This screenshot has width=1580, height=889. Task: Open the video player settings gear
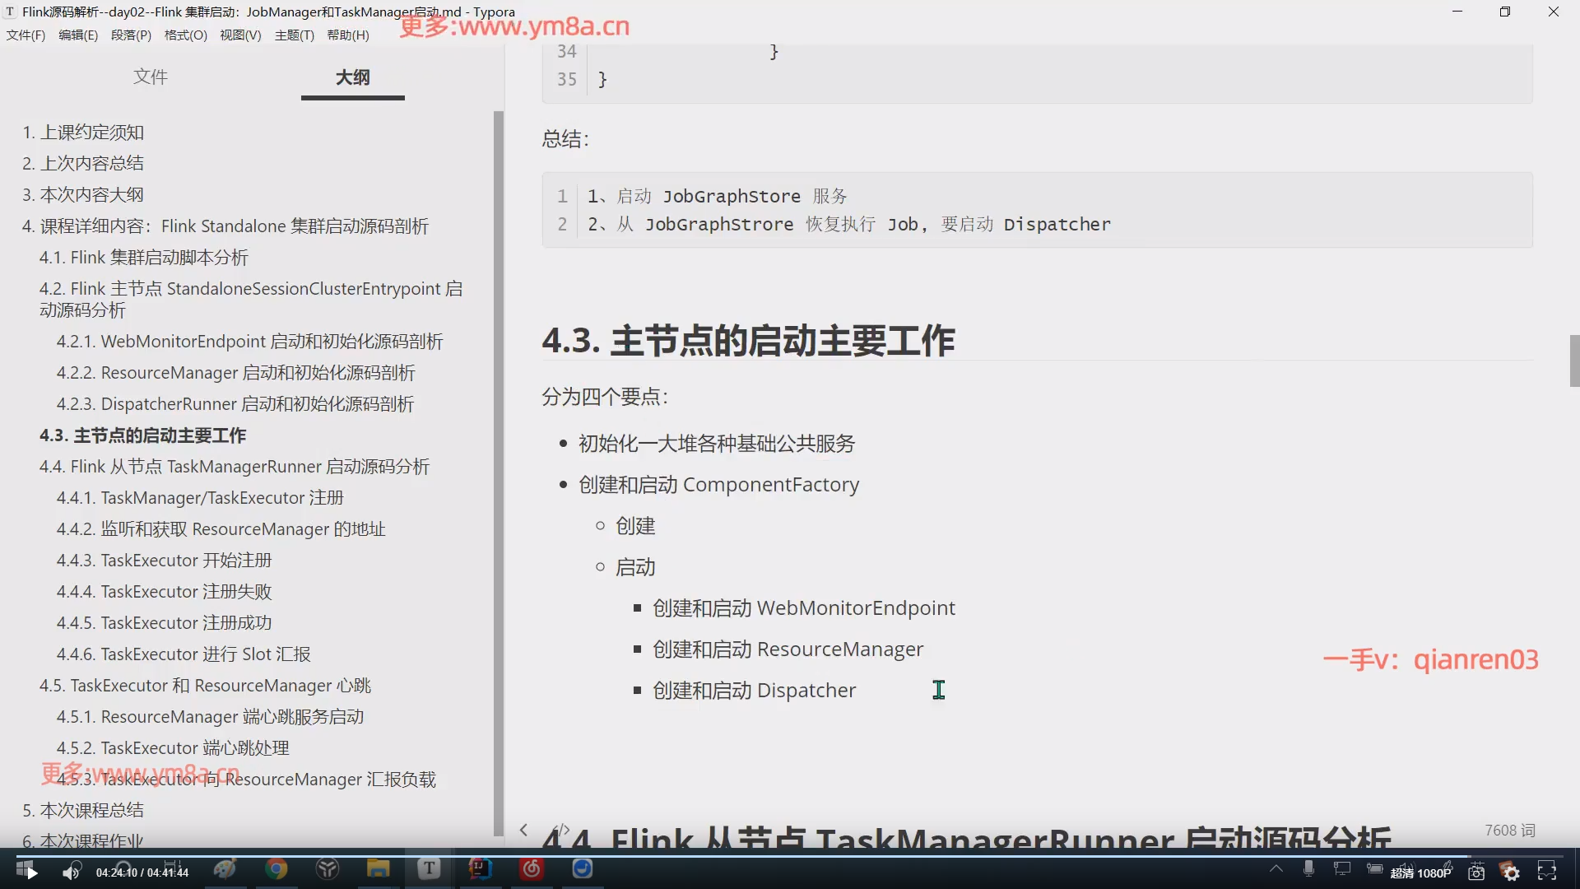pos(1511,873)
